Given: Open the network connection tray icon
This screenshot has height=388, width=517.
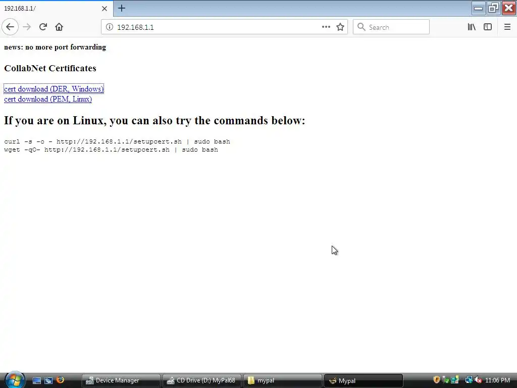Looking at the screenshot, I should pos(469,380).
